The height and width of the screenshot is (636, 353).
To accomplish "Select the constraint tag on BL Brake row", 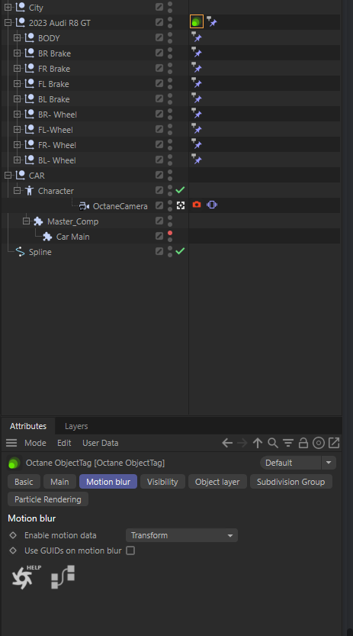I will pos(197,98).
